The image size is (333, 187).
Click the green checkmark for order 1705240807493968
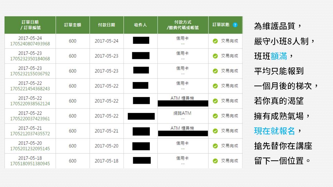click(215, 41)
